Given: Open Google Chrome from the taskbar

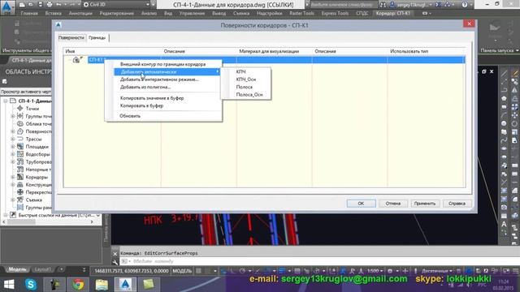Looking at the screenshot, I should click(78, 285).
